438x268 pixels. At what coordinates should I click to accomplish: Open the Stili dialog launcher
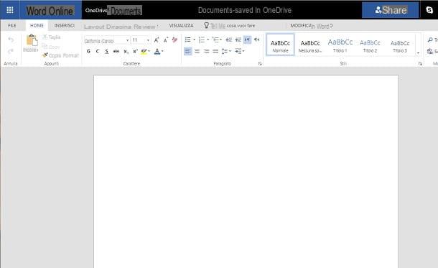pyautogui.click(x=420, y=64)
